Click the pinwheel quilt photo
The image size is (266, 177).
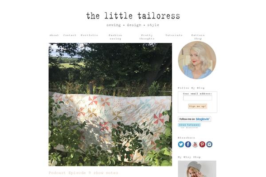[x=110, y=104]
